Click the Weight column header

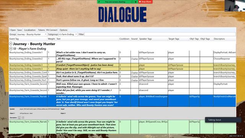(51, 39)
